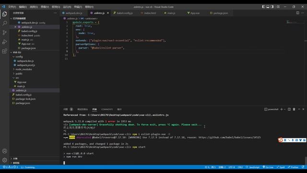Open the Search view in activity bar

[4, 23]
